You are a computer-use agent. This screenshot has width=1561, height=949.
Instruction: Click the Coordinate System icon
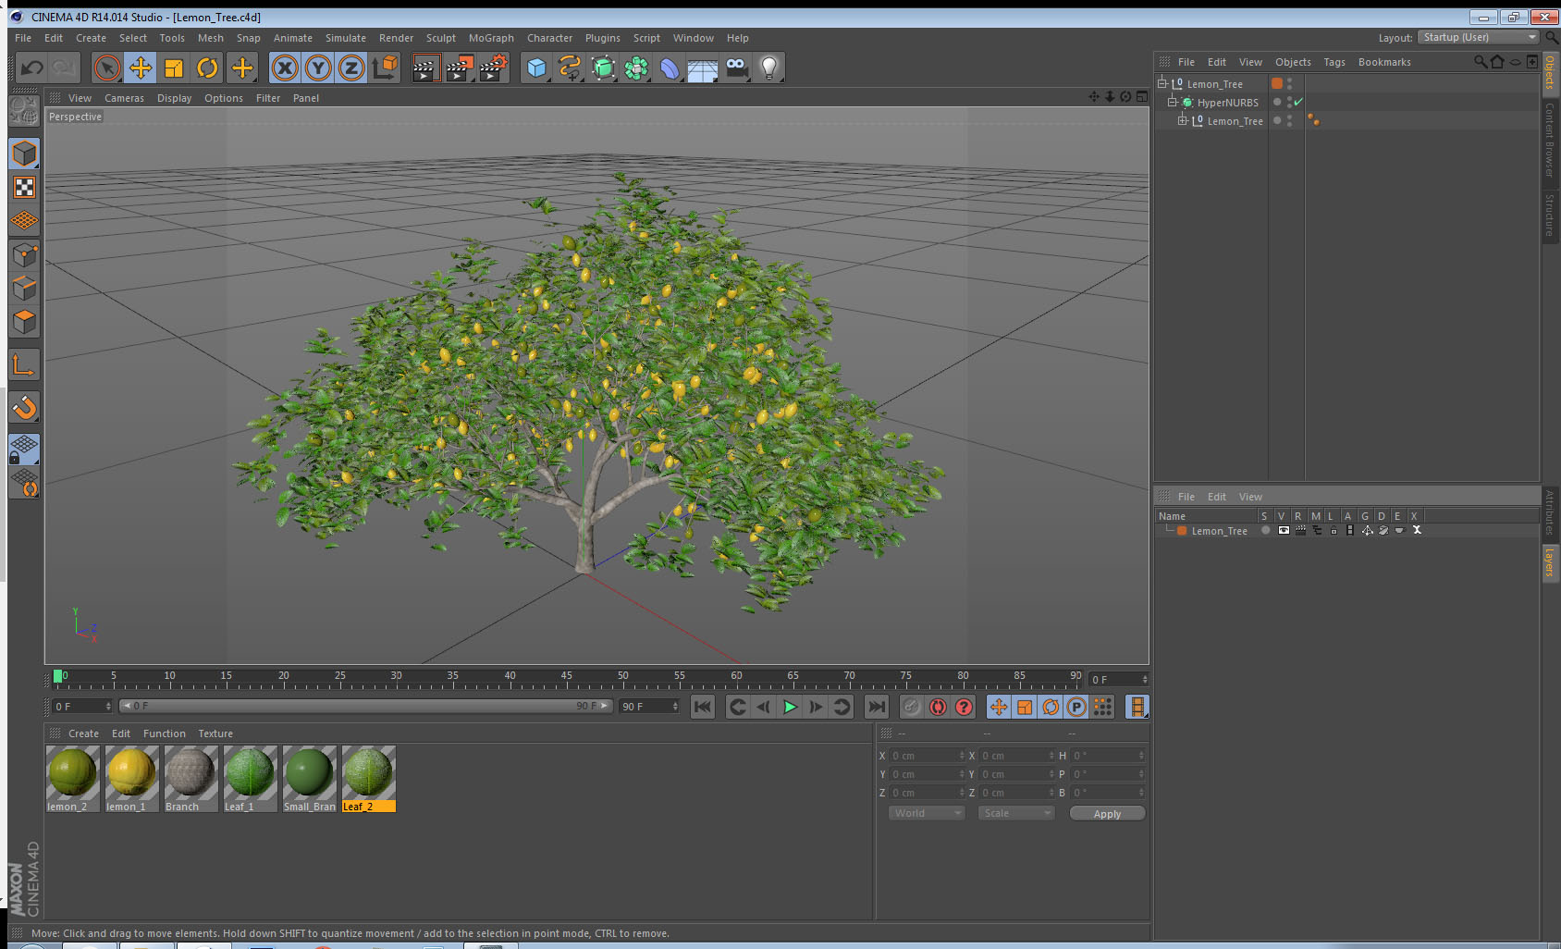[x=385, y=68]
